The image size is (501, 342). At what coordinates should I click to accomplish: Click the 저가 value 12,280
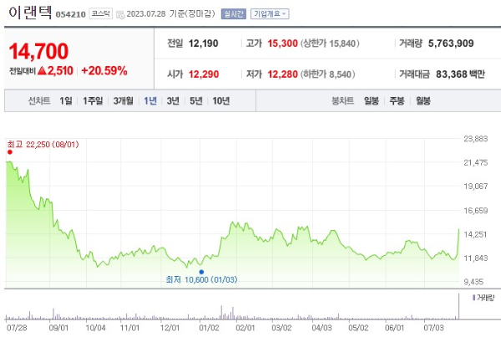pos(282,74)
